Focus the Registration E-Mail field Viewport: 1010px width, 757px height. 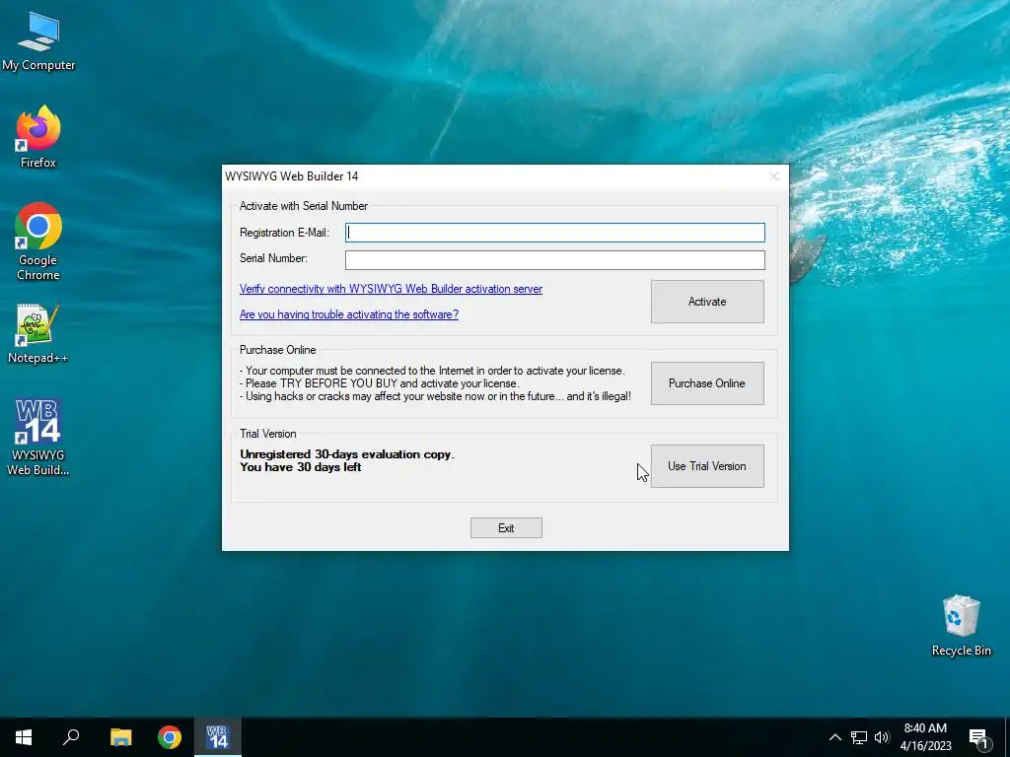click(x=554, y=233)
